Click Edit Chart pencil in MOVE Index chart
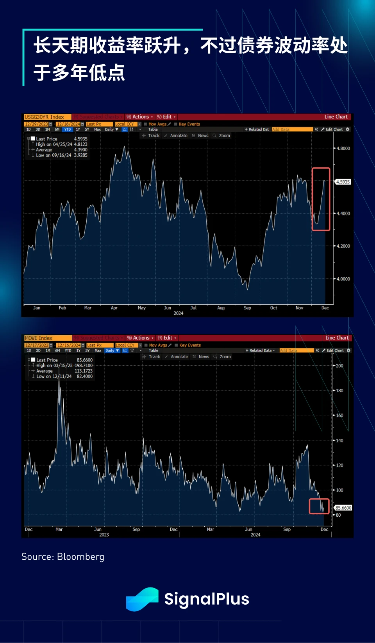Image resolution: width=375 pixels, height=643 pixels. [x=332, y=350]
